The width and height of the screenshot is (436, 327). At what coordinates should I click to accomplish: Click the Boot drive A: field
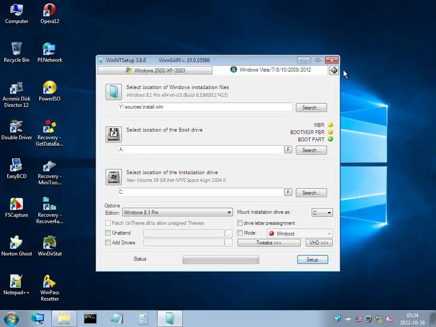[x=201, y=149]
